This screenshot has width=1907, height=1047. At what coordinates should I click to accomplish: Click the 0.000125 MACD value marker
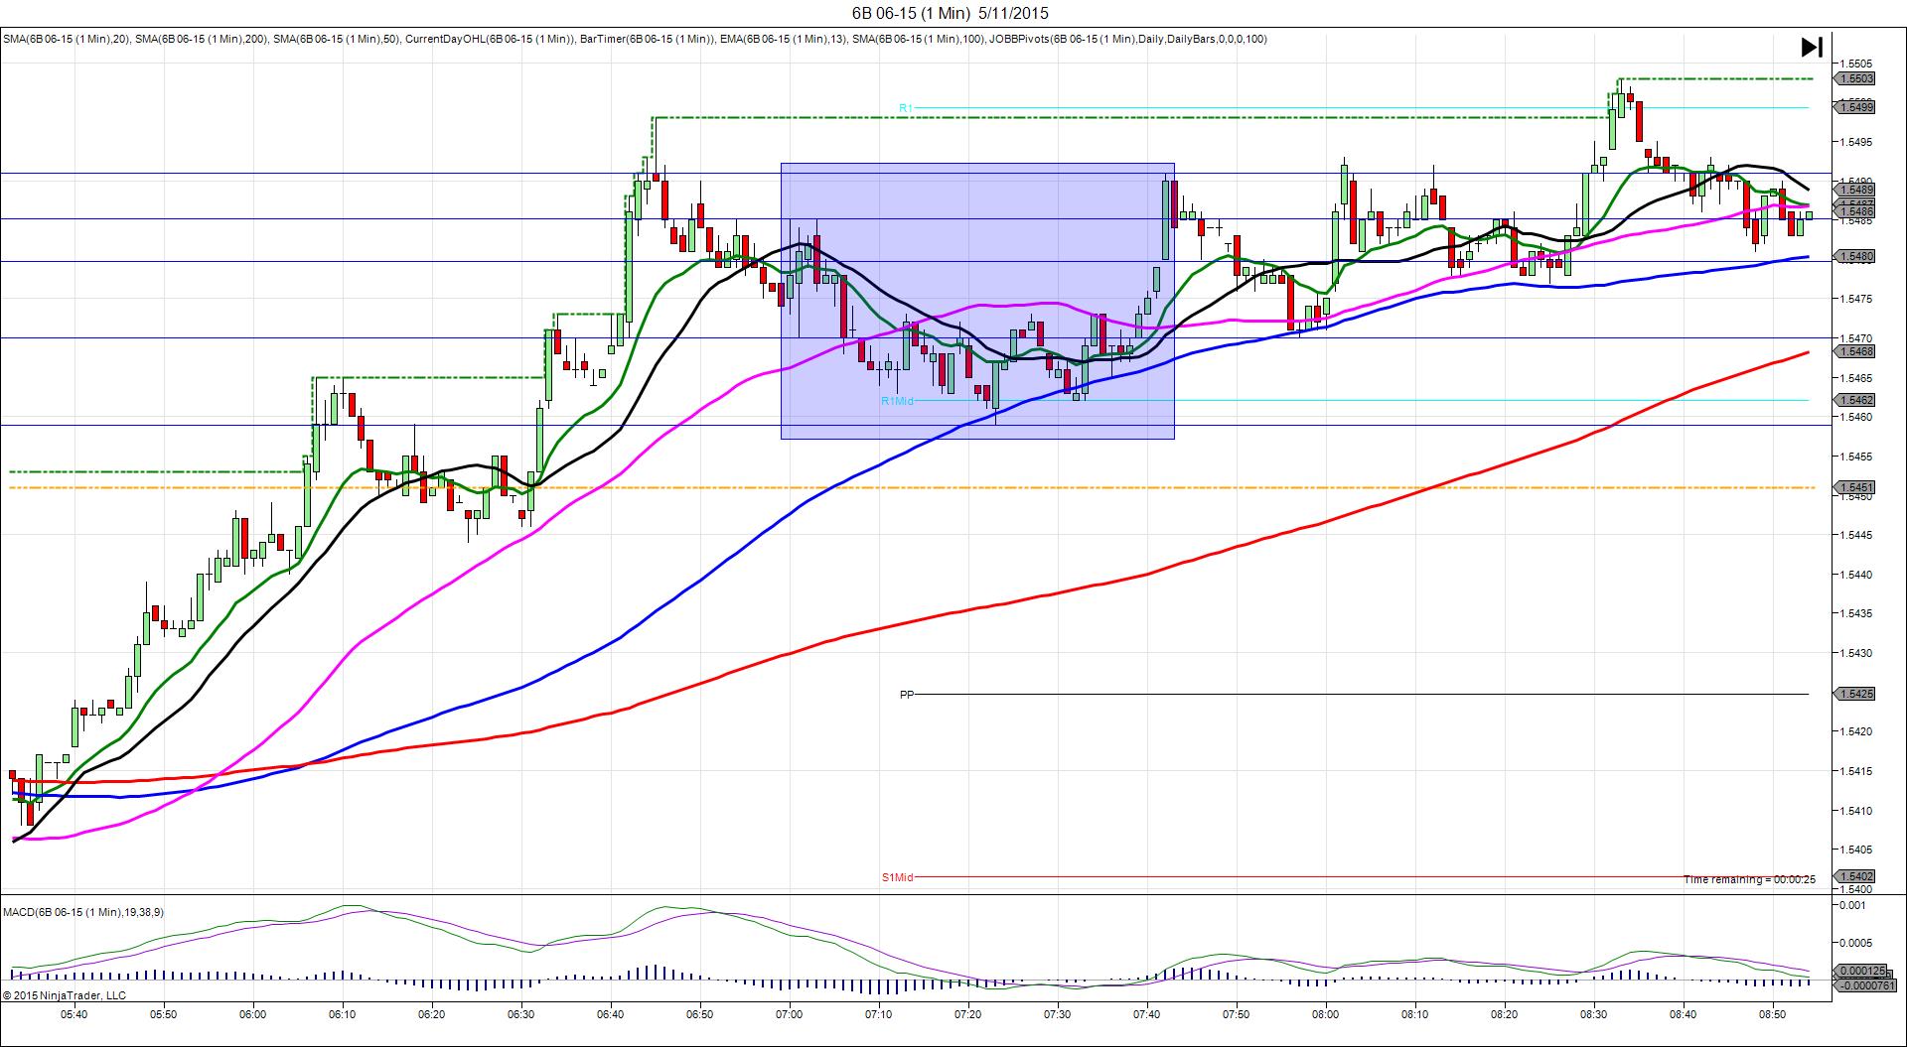tap(1855, 971)
